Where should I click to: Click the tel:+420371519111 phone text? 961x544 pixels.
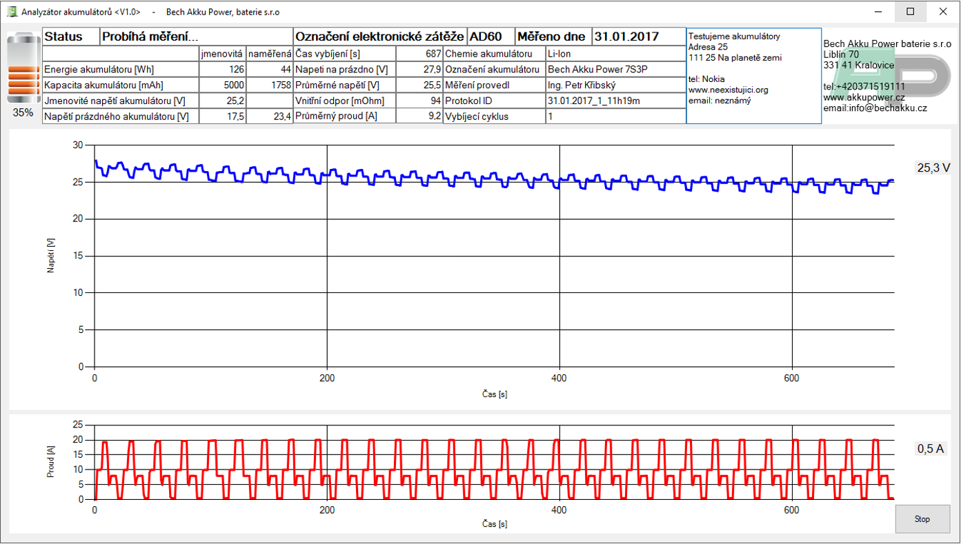pos(864,86)
